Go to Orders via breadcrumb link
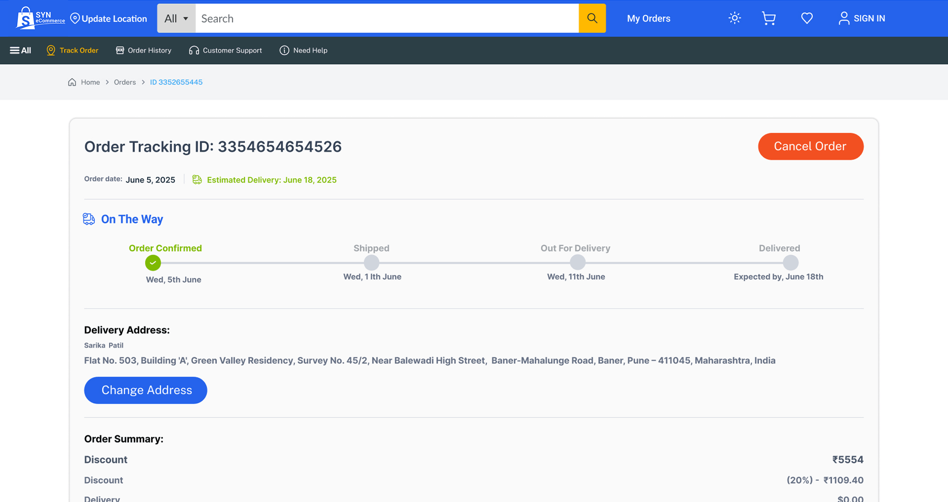 point(125,82)
